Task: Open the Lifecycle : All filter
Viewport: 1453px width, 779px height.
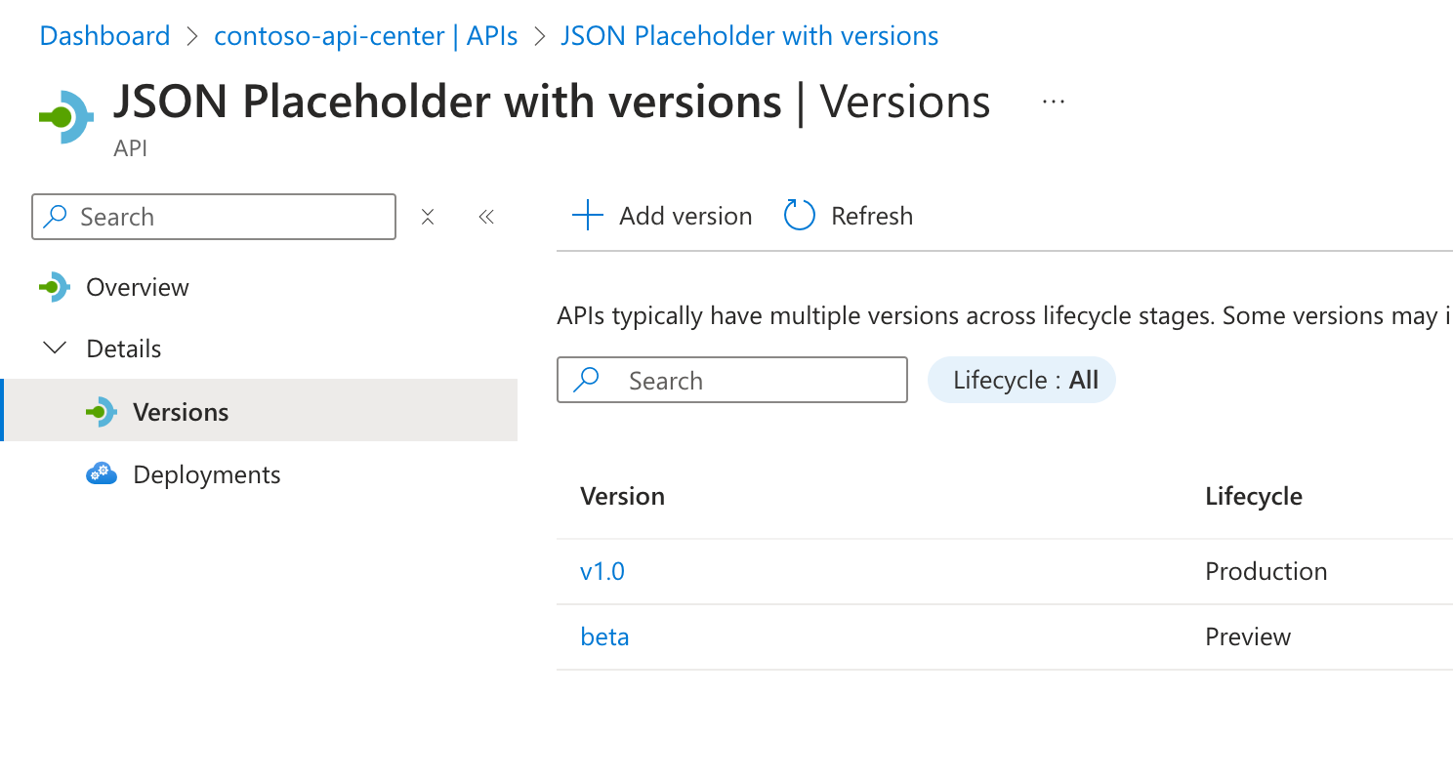Action: (1021, 380)
